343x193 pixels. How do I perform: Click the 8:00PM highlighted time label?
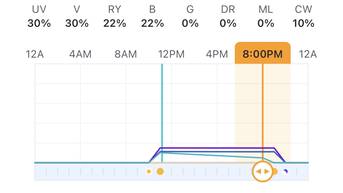[262, 54]
